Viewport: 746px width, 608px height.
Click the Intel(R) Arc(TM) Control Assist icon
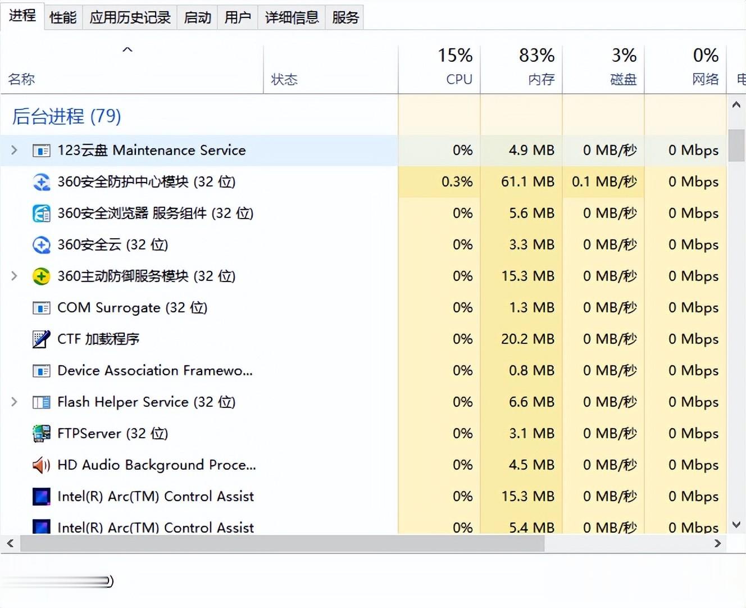41,497
